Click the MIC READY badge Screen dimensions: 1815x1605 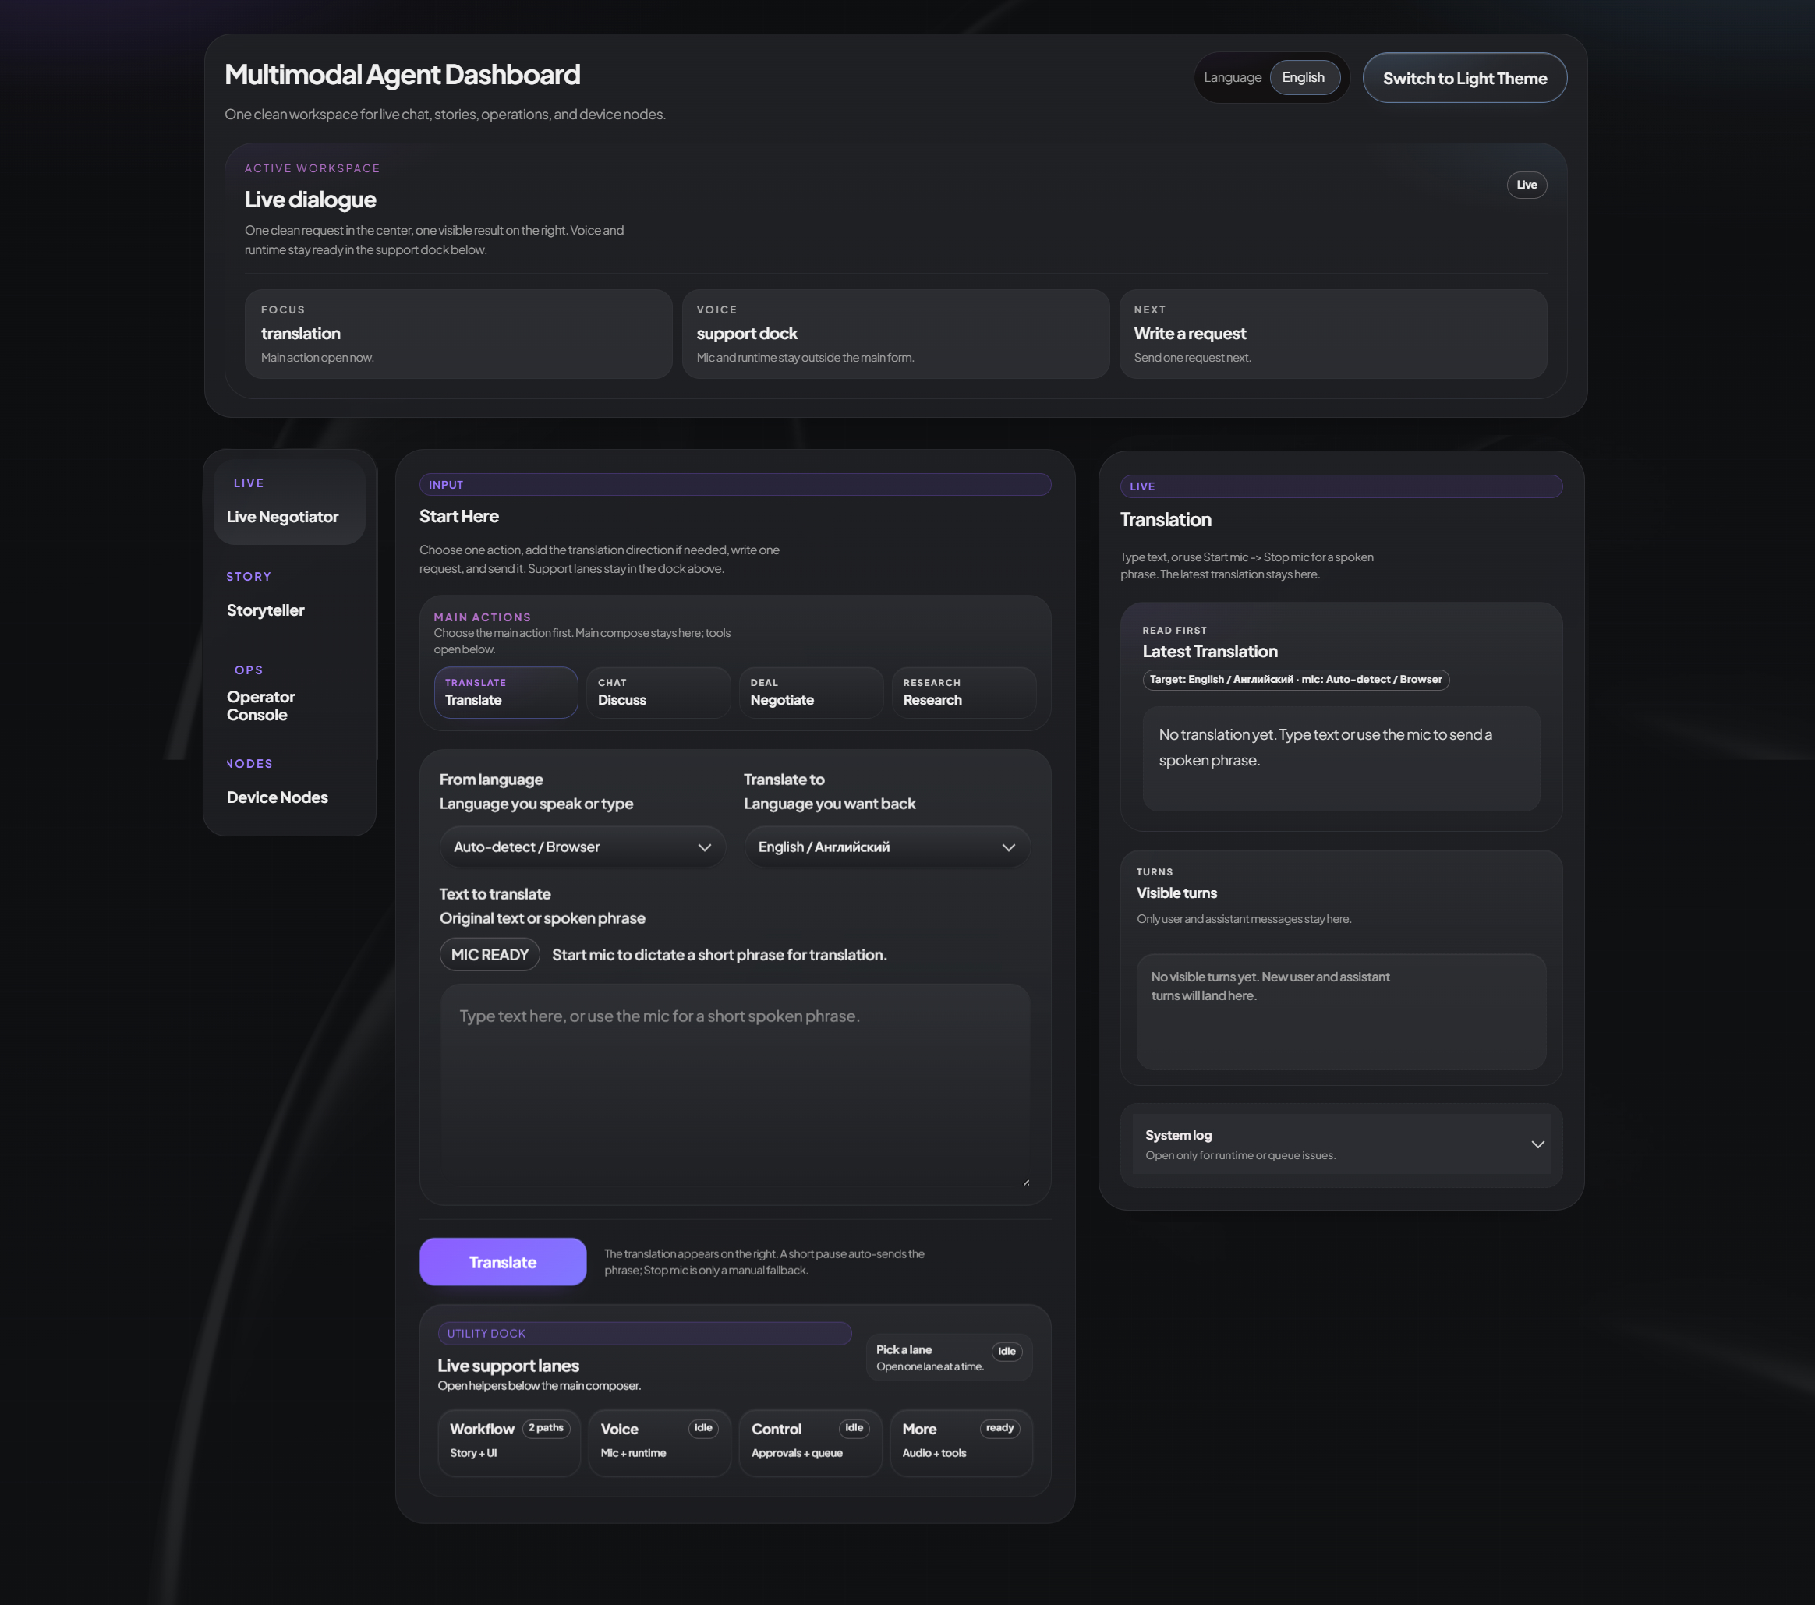point(490,954)
